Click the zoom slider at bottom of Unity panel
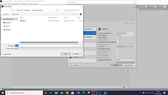Viewport: 168px width, 95px height. [x=124, y=87]
